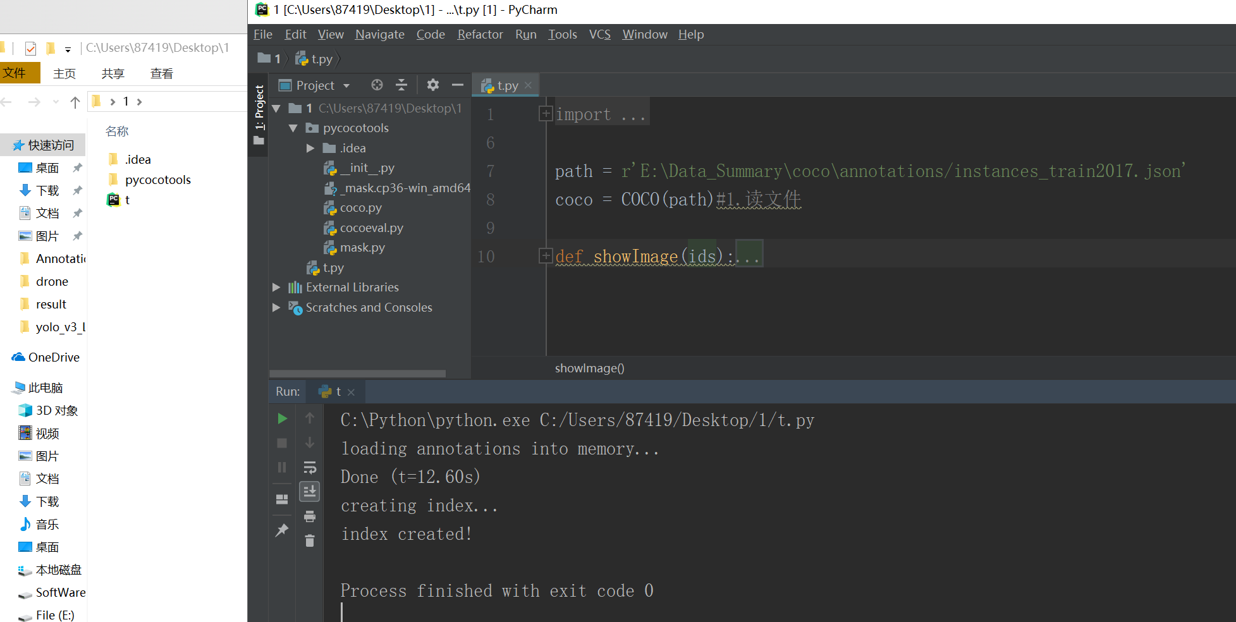This screenshot has height=622, width=1236.
Task: Click the t.py breadcrumb in navigation bar
Action: pyautogui.click(x=315, y=59)
